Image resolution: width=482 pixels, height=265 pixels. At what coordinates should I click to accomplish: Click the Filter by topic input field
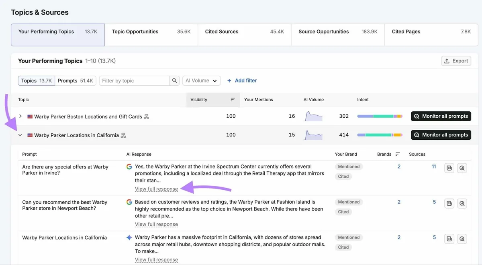[x=135, y=80]
